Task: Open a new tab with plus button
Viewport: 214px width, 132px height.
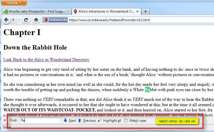Action: click(x=146, y=11)
